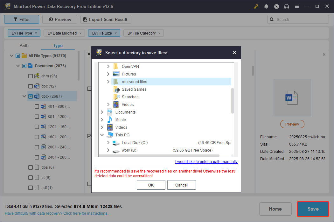Click the Export Scan Result icon

tap(85, 19)
